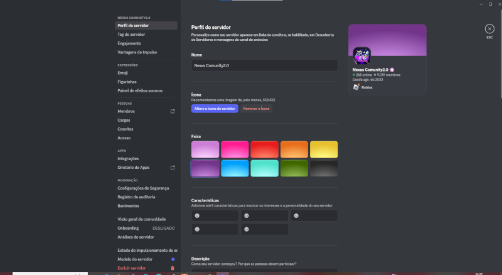This screenshot has width=502, height=275.
Task: Click the emoji icon in the first Características field
Action: coord(197,215)
